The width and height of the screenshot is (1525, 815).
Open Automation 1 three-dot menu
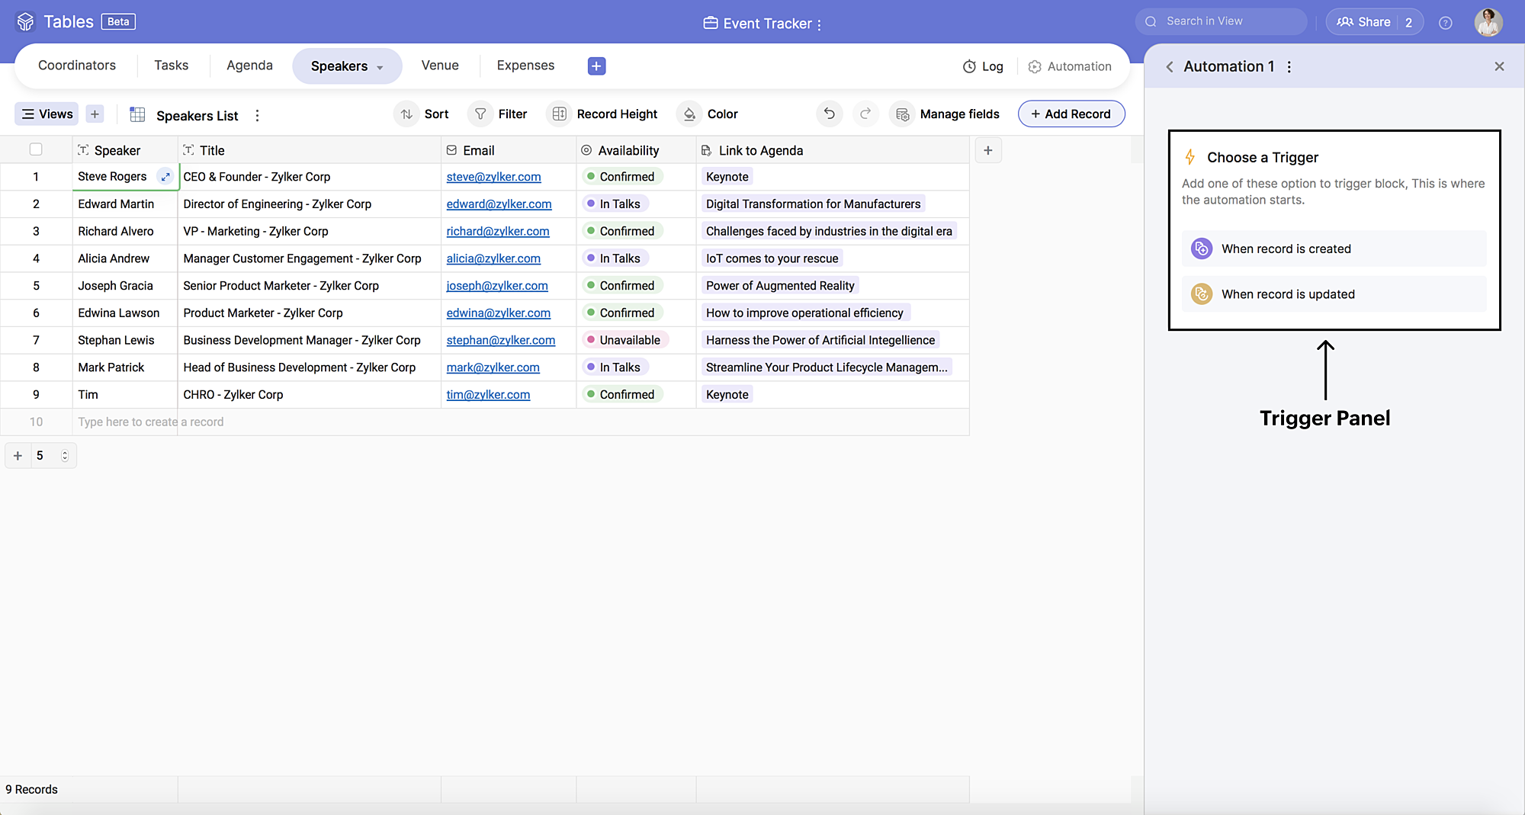tap(1289, 67)
